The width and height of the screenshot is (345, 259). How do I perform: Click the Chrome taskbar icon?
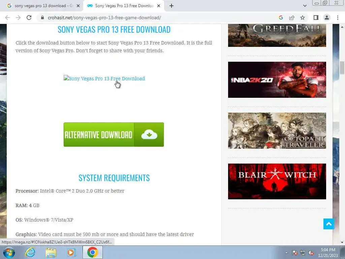click(93, 253)
